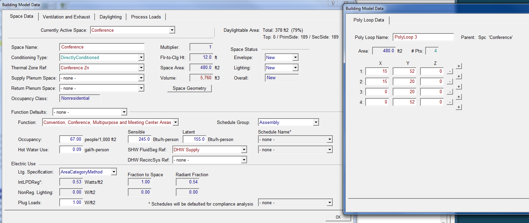Open the Currently Active Space dropdown

[172, 30]
